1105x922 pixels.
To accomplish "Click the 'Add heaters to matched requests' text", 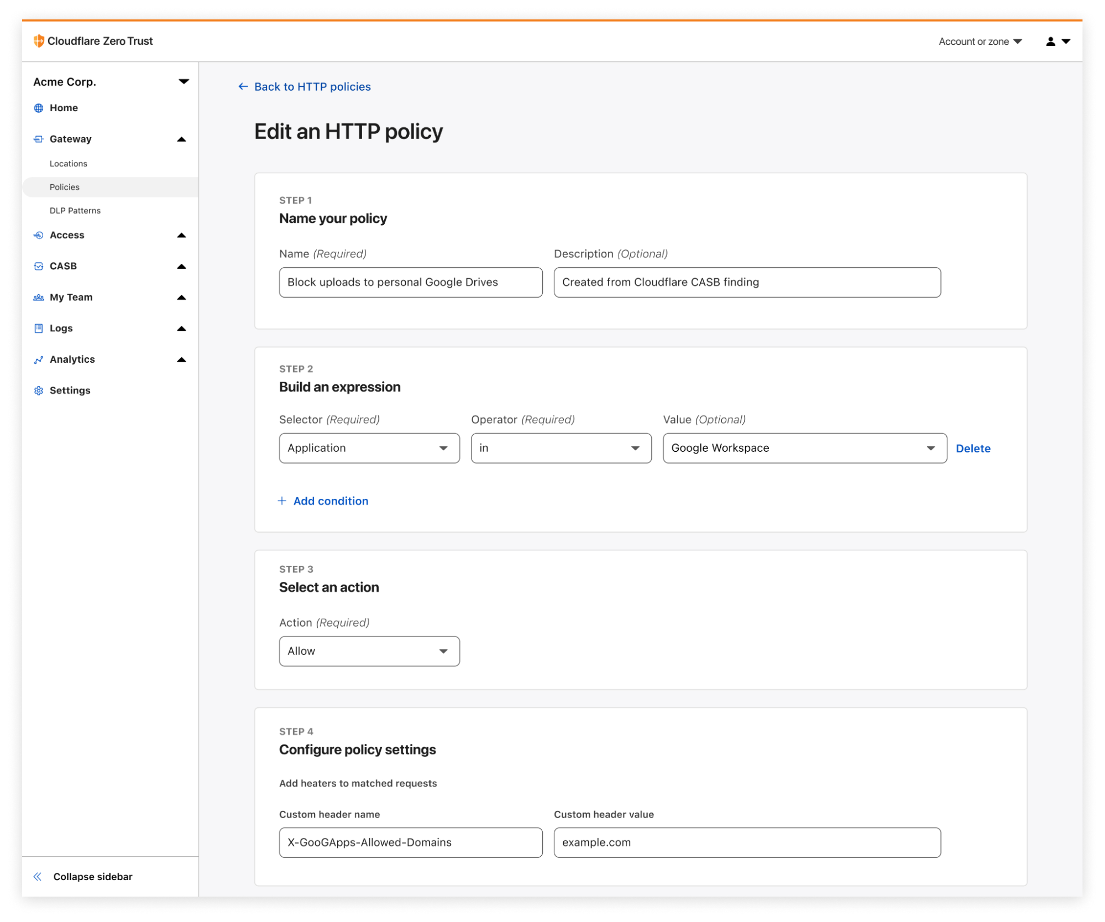I will 358,784.
